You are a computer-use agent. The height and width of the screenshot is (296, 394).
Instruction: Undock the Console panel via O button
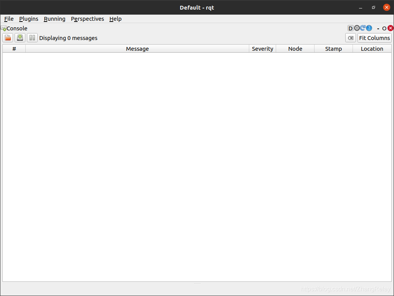pyautogui.click(x=384, y=28)
